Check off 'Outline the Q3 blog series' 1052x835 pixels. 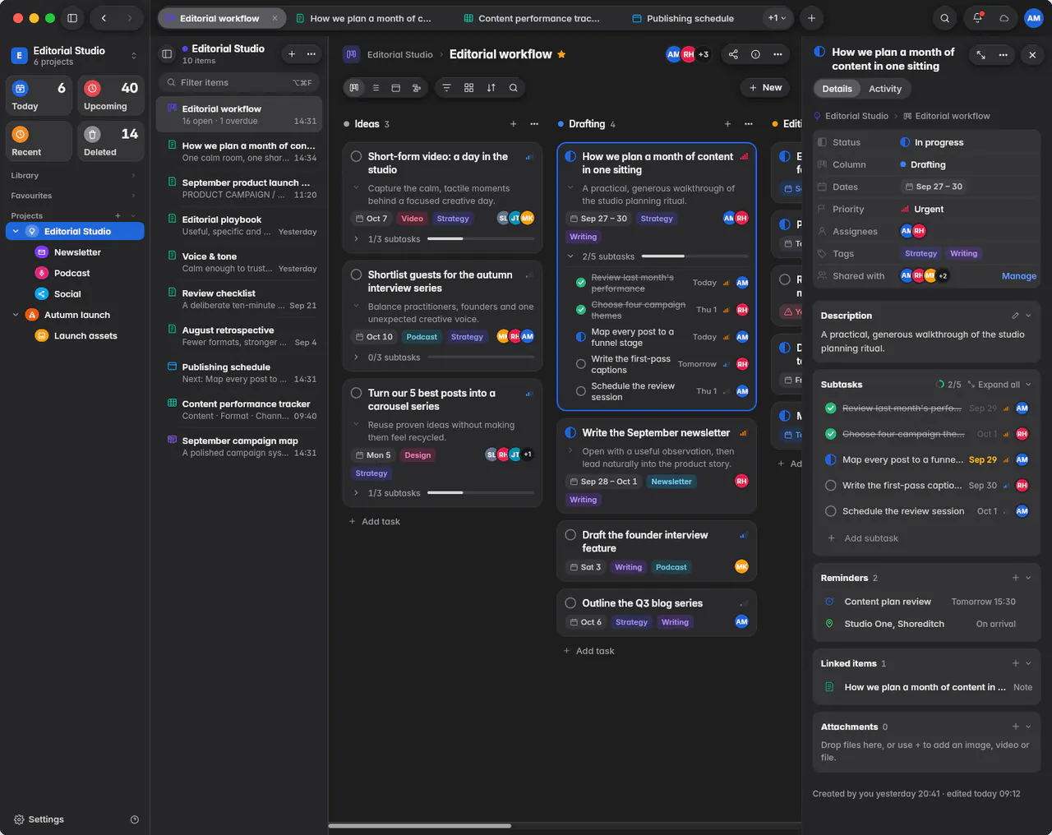tap(570, 603)
